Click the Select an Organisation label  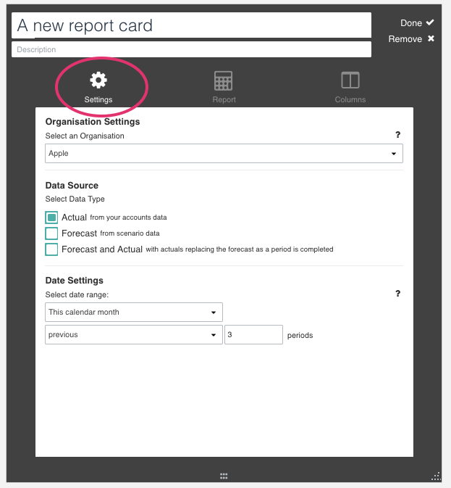pyautogui.click(x=85, y=136)
